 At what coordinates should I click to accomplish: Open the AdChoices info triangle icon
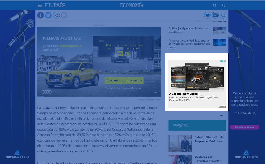222,61
